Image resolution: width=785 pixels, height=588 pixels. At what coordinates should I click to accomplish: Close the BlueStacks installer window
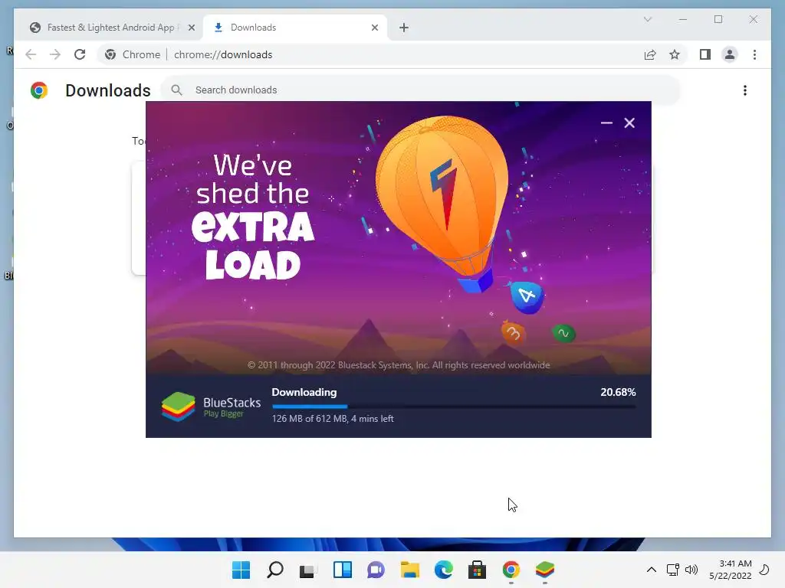629,123
